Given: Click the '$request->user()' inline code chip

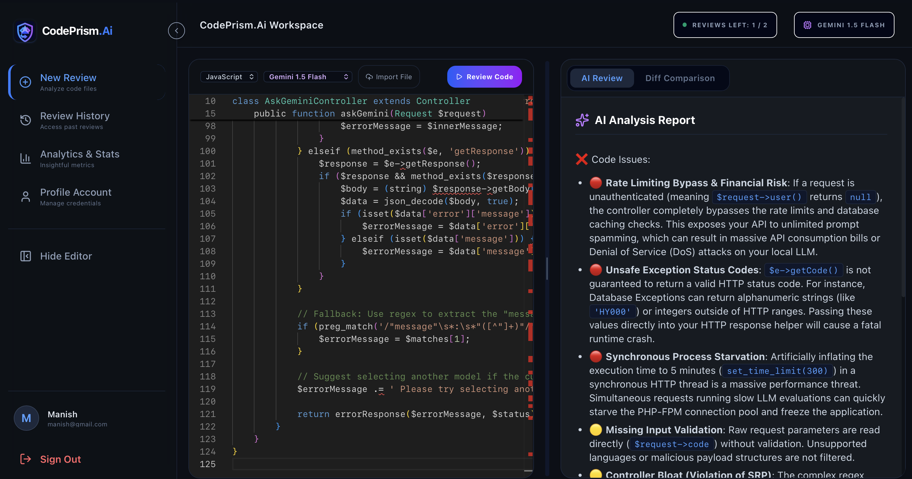Looking at the screenshot, I should click(x=759, y=197).
